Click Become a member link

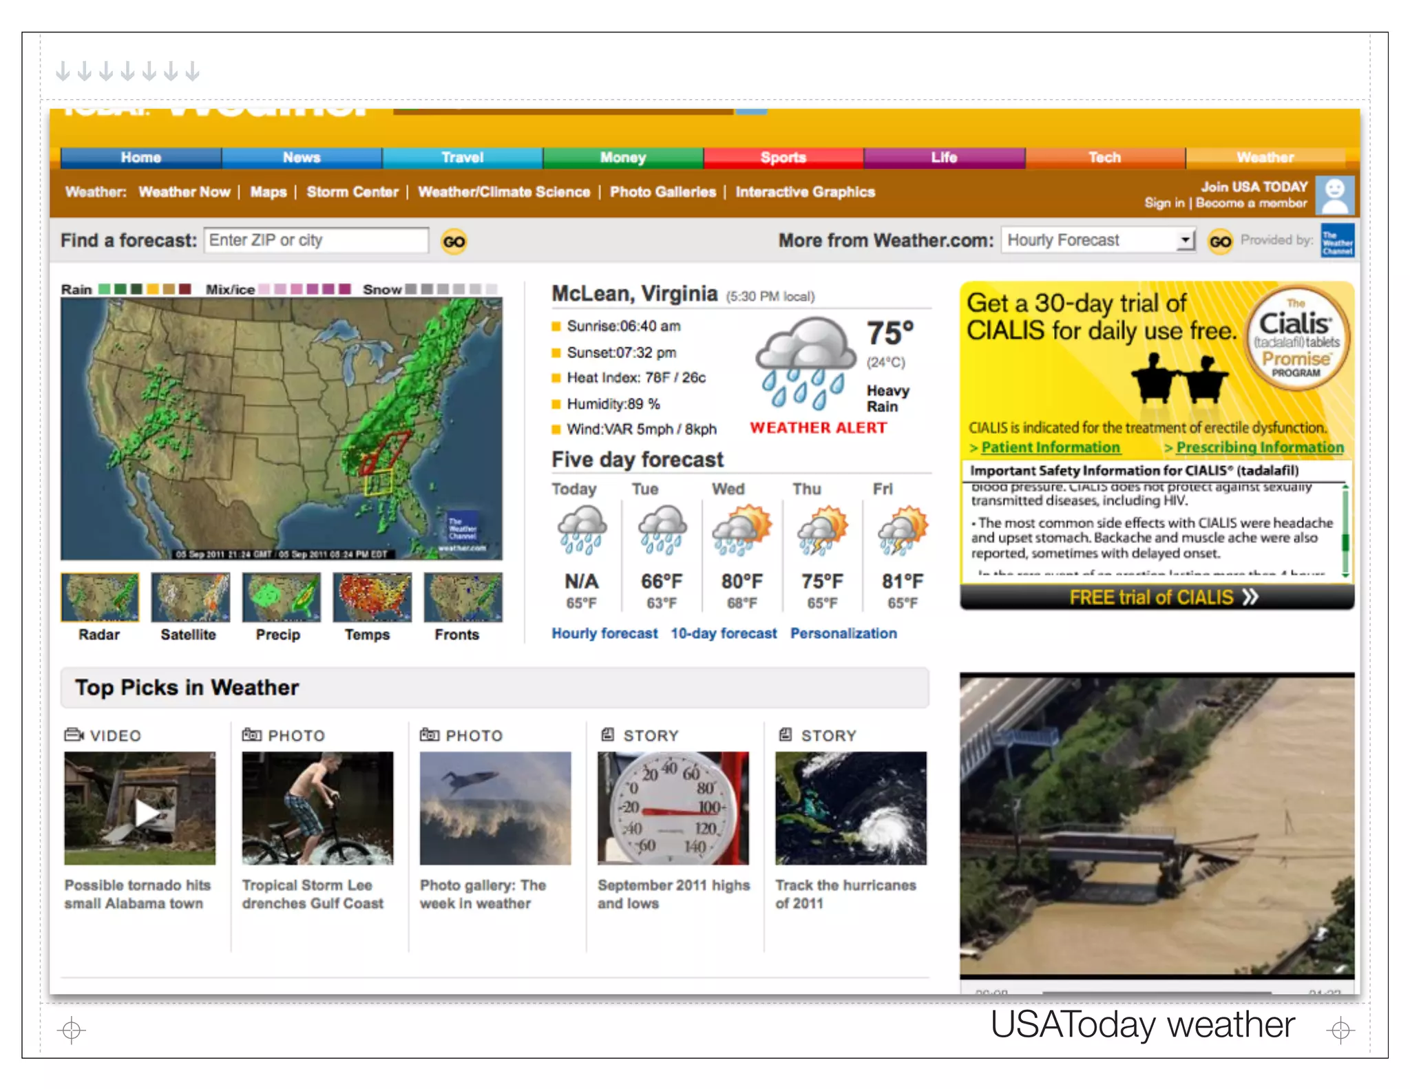[1251, 203]
